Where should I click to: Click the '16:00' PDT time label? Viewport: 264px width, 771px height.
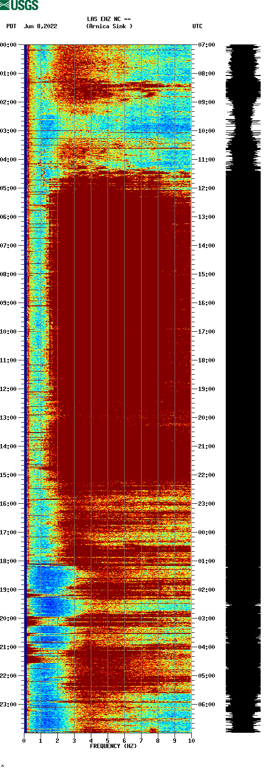pos(8,504)
